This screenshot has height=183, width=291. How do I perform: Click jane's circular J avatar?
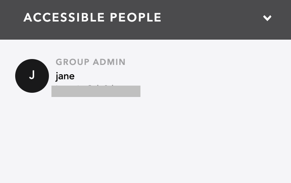[x=32, y=76]
